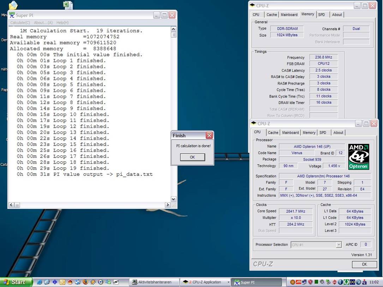The image size is (383, 287).
Task: Click the orange gear tray icon
Action: point(292,282)
